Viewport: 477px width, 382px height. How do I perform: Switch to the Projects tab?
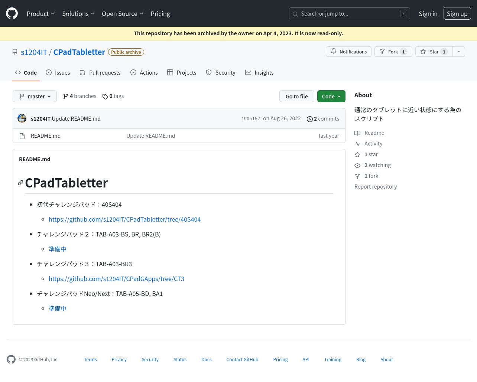pos(182,73)
